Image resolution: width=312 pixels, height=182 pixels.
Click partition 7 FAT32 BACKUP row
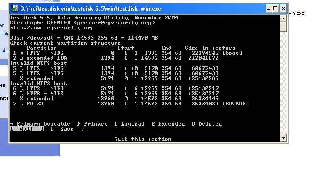(131, 104)
